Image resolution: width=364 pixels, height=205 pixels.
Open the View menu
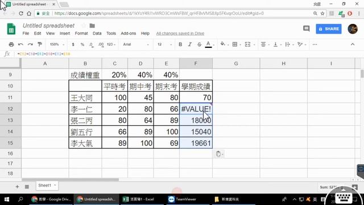tap(50, 34)
